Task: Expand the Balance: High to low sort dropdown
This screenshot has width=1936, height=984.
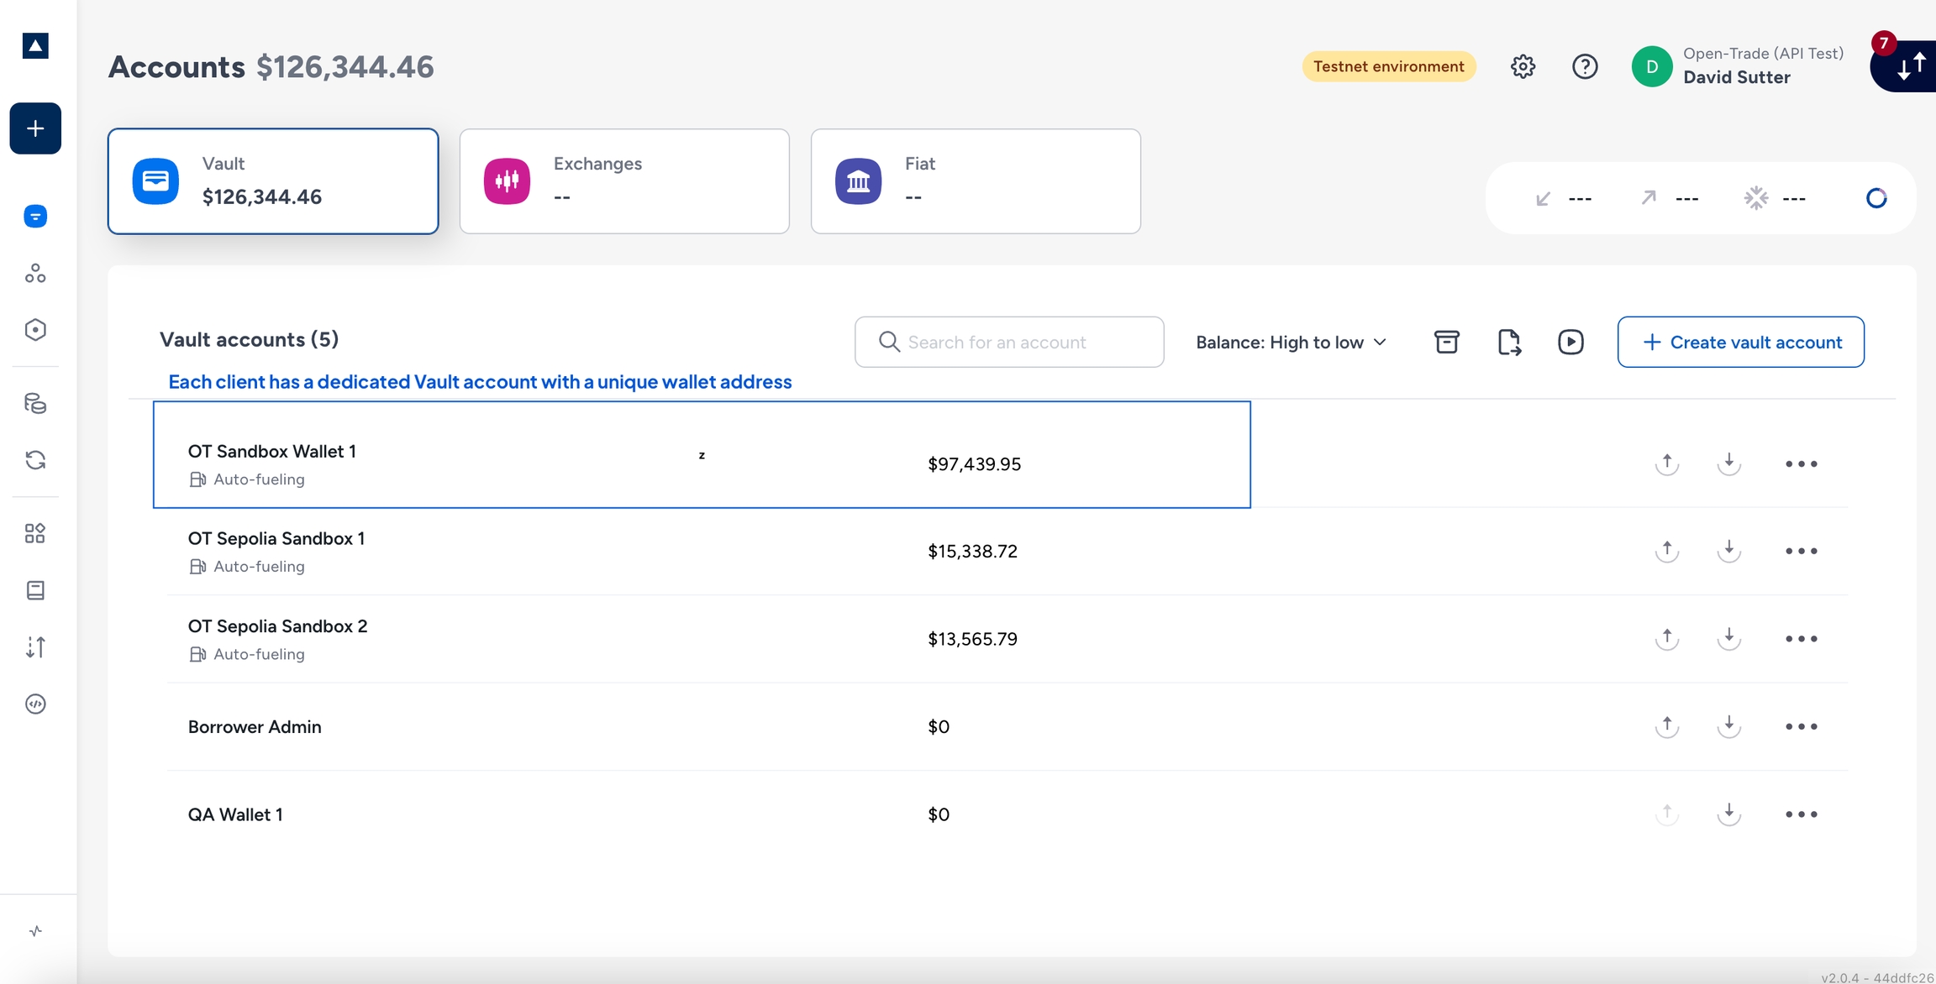Action: (x=1291, y=342)
